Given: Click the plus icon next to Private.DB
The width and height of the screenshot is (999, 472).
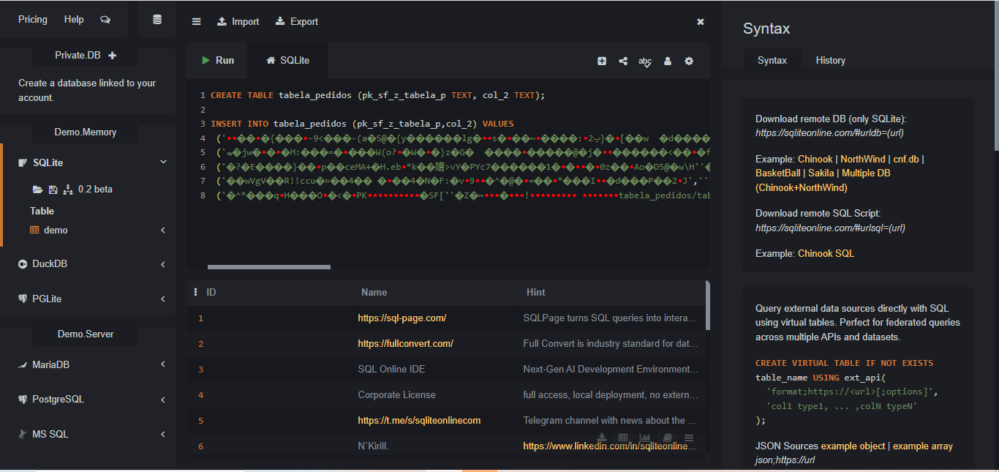Looking at the screenshot, I should (112, 55).
